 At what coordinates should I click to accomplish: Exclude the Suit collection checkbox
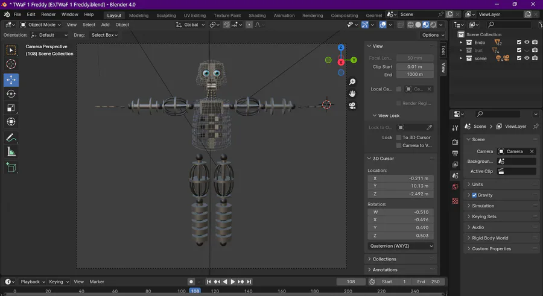pyautogui.click(x=519, y=50)
